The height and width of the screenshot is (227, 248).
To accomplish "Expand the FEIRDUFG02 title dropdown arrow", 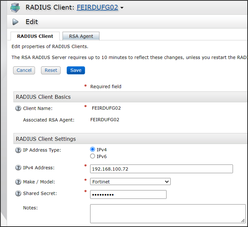I will click(122, 8).
